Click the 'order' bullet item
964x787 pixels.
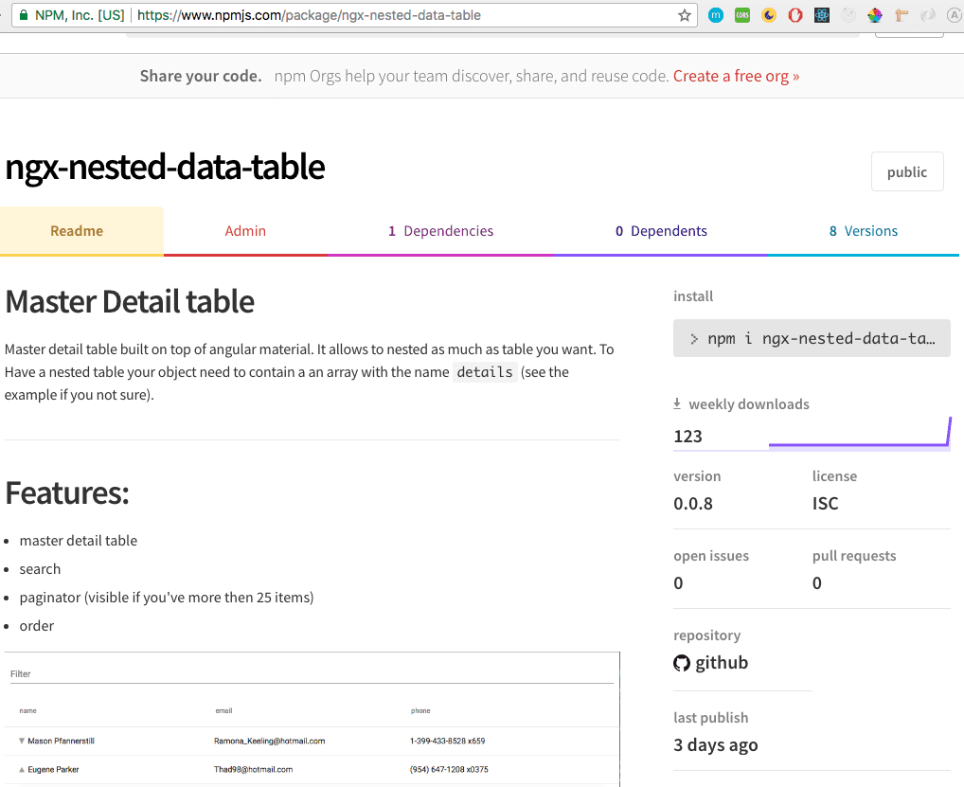coord(36,626)
